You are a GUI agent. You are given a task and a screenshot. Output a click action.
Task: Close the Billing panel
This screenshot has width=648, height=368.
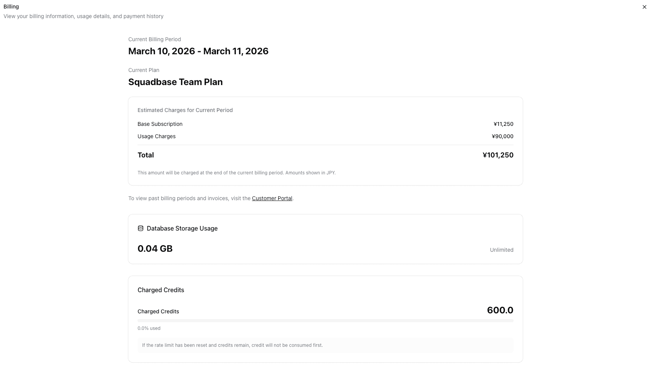[x=644, y=7]
